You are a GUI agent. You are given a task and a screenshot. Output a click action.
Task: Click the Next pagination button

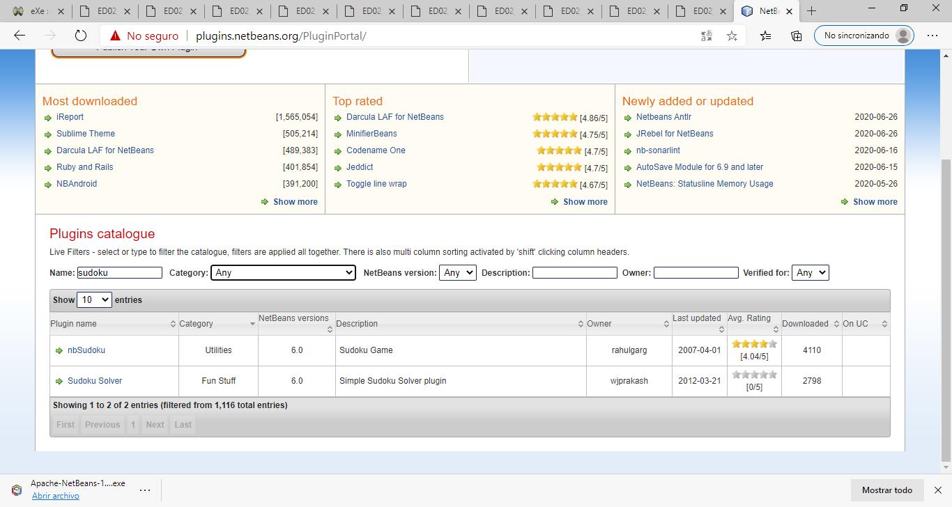click(155, 425)
